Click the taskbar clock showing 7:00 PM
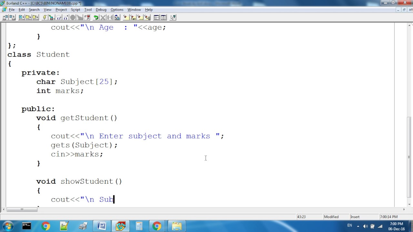Viewport: 413px width, 232px height. click(397, 226)
